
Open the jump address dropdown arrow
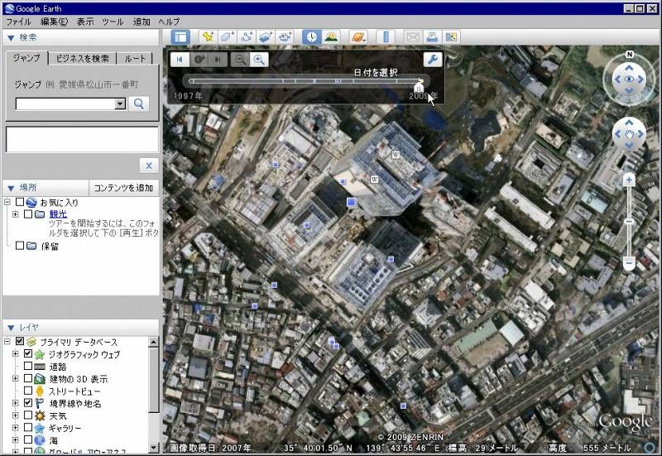[x=120, y=104]
